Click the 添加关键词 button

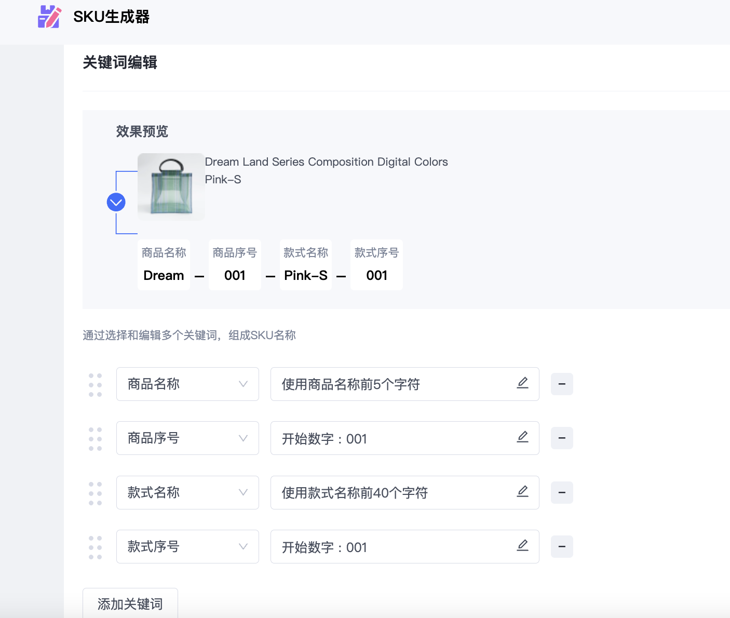click(x=130, y=604)
